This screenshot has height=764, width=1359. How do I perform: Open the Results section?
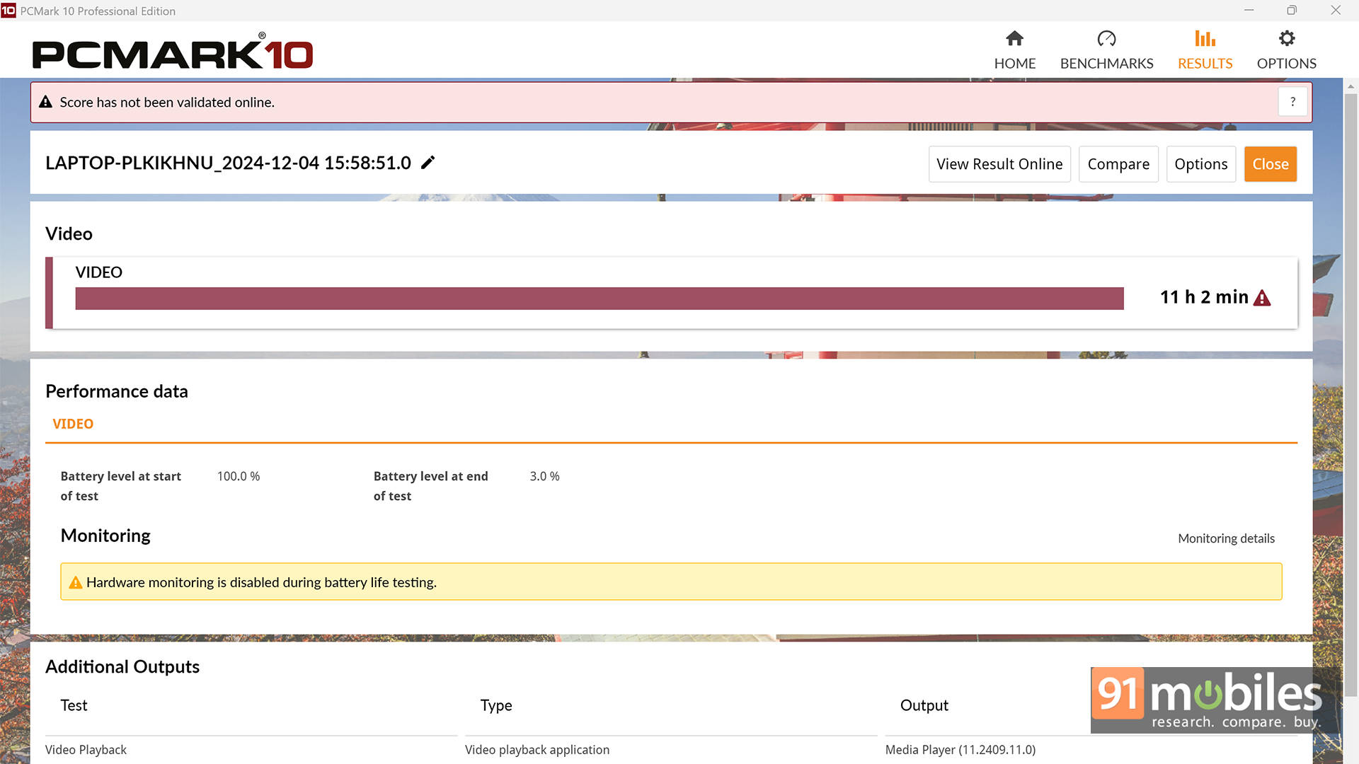[x=1205, y=50]
